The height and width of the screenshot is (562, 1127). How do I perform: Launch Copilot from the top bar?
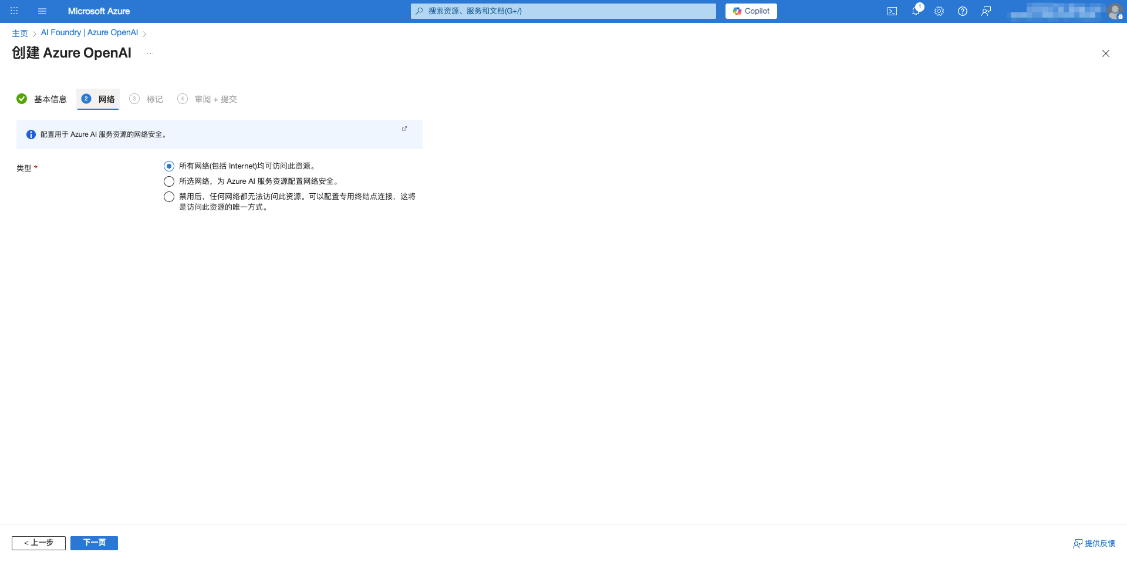point(751,11)
